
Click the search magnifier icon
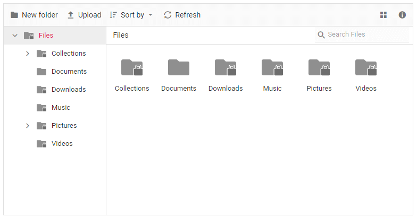[x=321, y=35]
